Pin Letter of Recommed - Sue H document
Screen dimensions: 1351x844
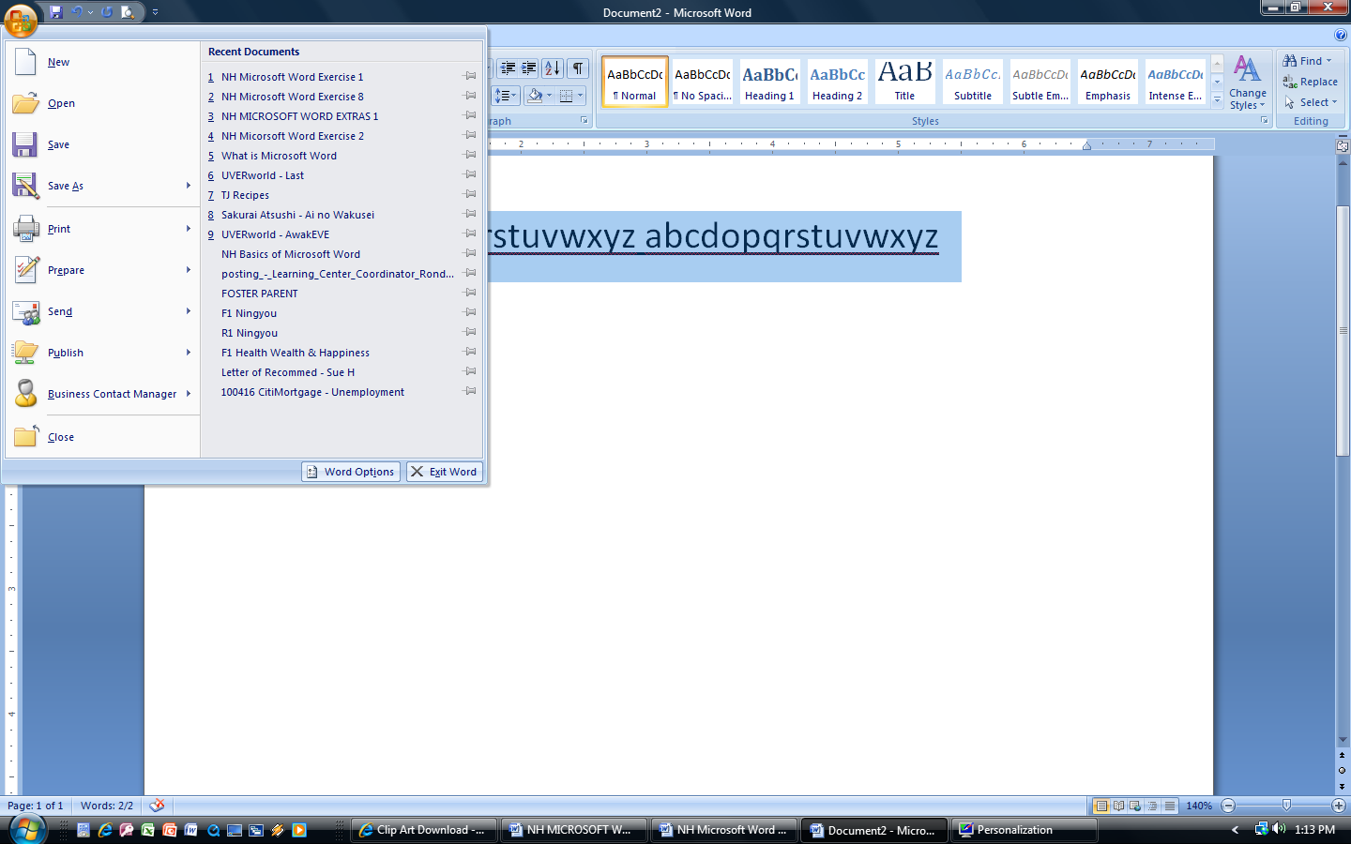tap(470, 371)
